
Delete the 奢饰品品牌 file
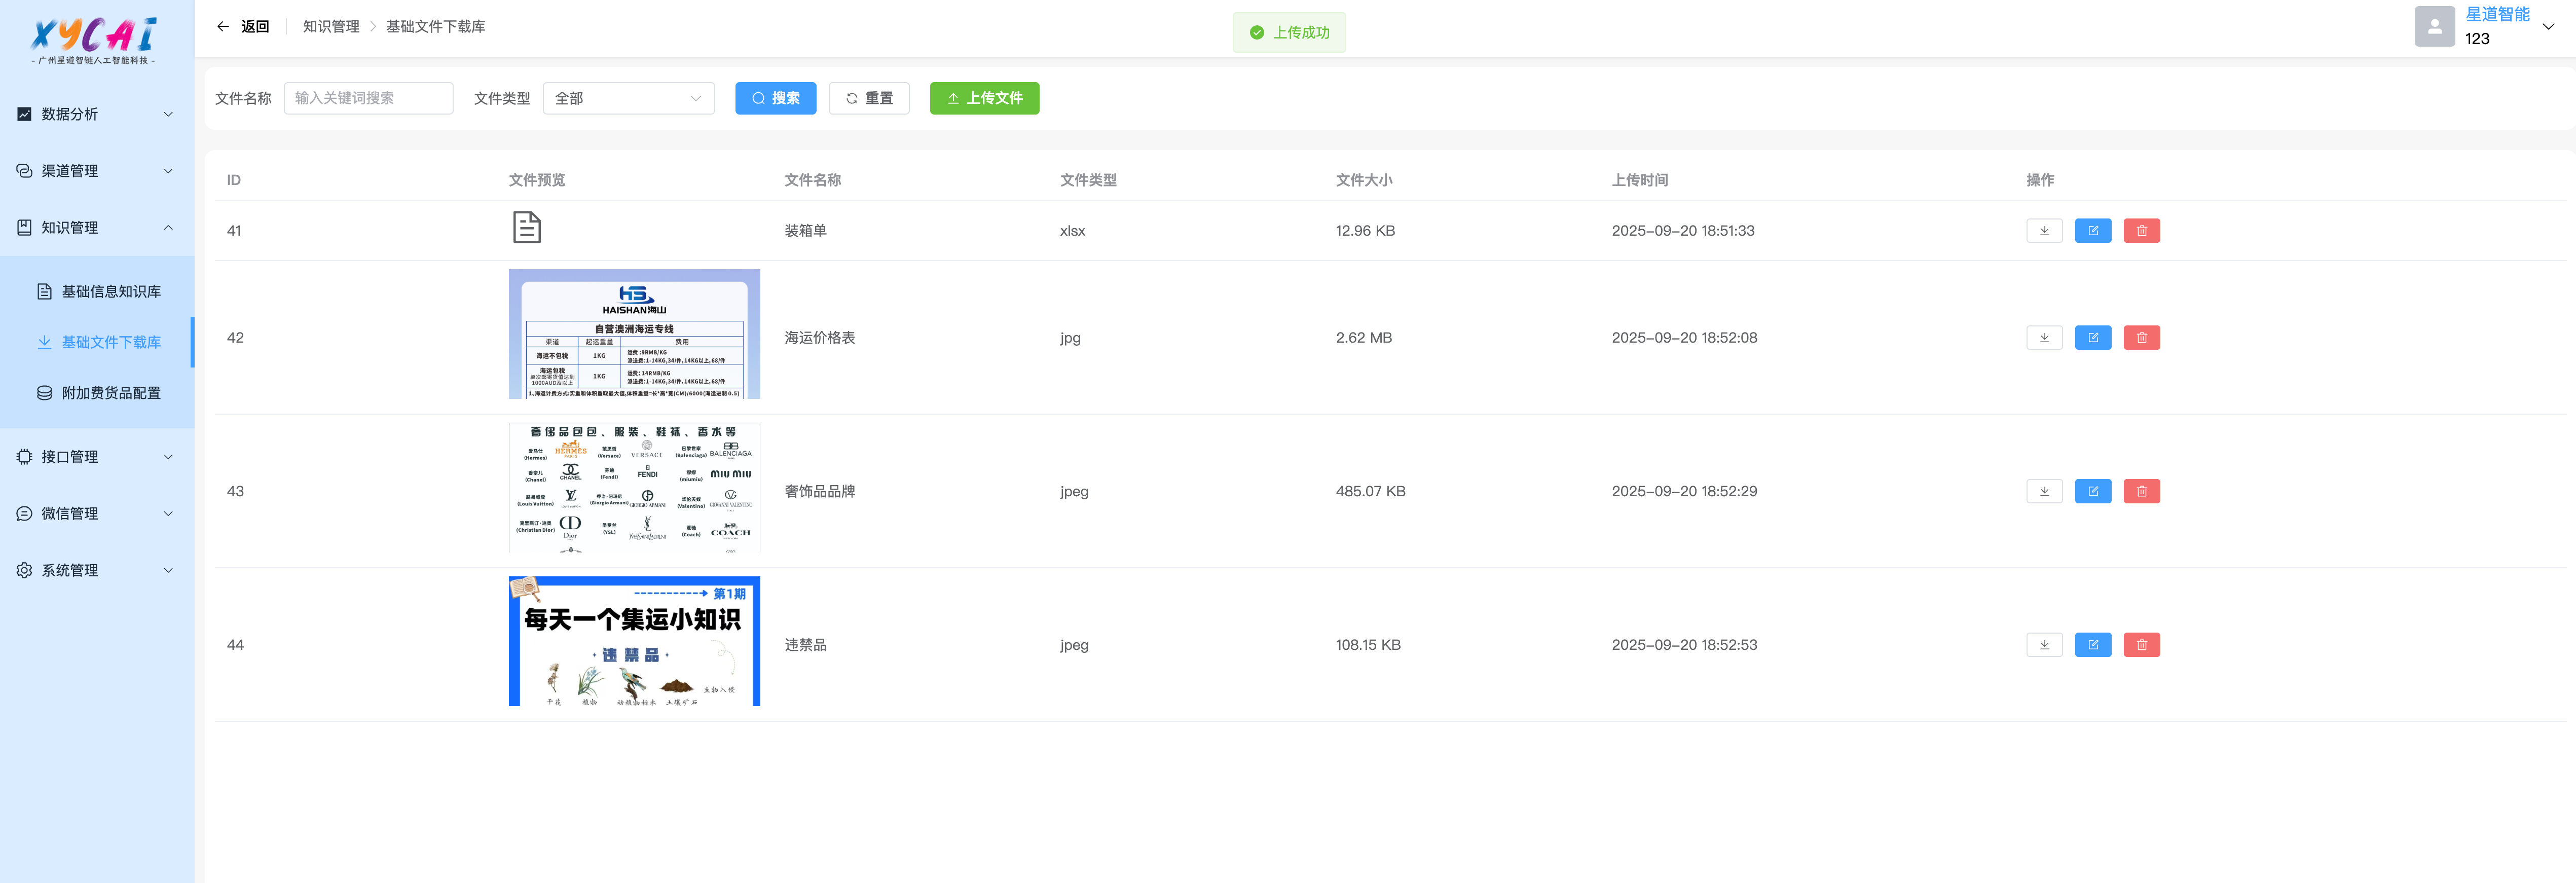click(x=2141, y=491)
